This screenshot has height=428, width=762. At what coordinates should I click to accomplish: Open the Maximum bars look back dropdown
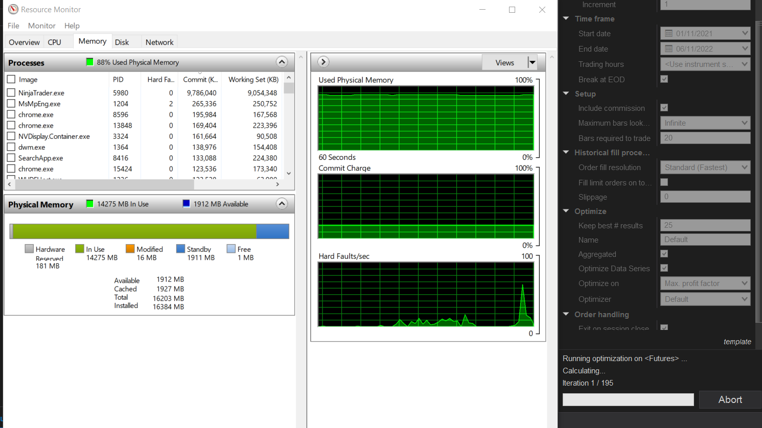pos(745,123)
